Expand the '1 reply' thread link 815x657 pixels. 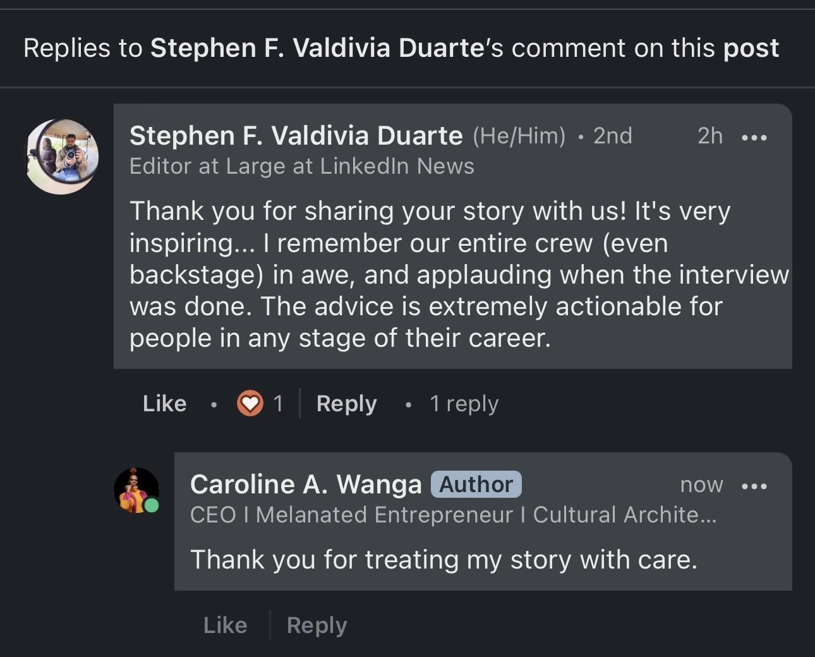coord(464,404)
